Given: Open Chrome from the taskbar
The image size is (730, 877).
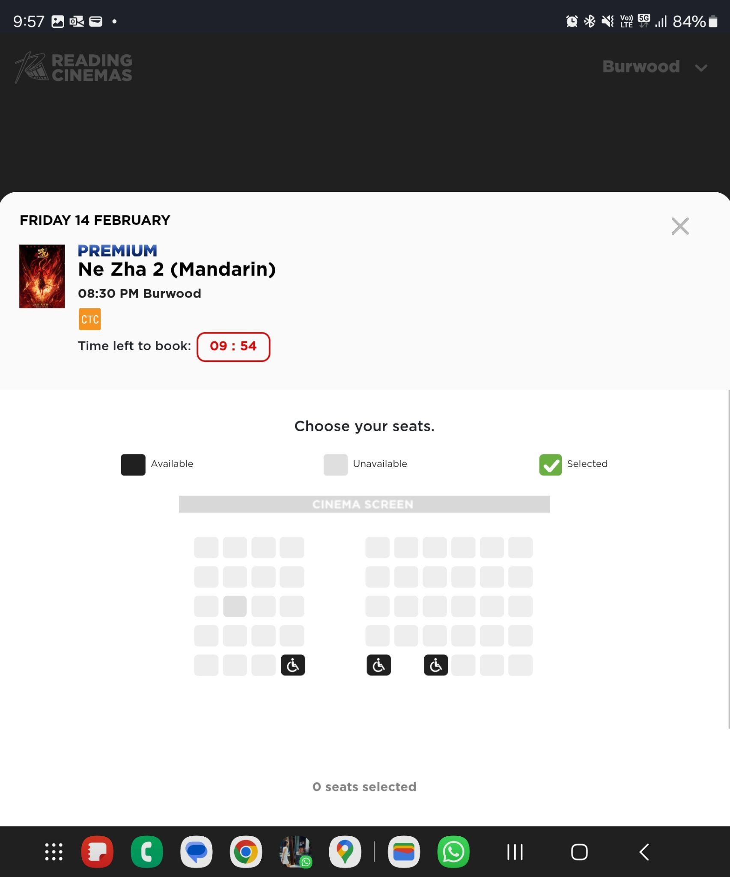Looking at the screenshot, I should (x=246, y=852).
